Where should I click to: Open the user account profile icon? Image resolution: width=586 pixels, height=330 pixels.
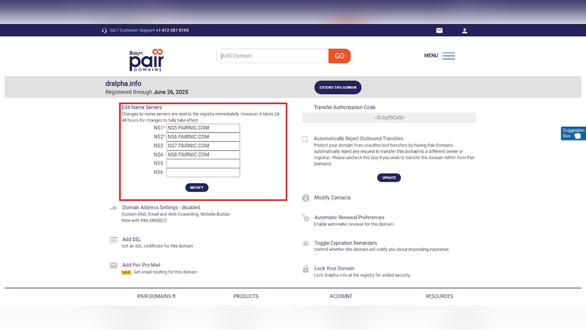[464, 30]
